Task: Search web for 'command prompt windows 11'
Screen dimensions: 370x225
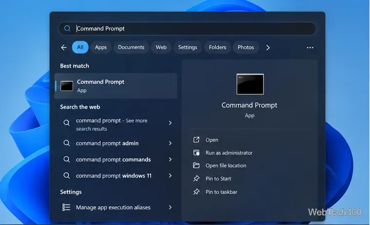Action: (114, 176)
